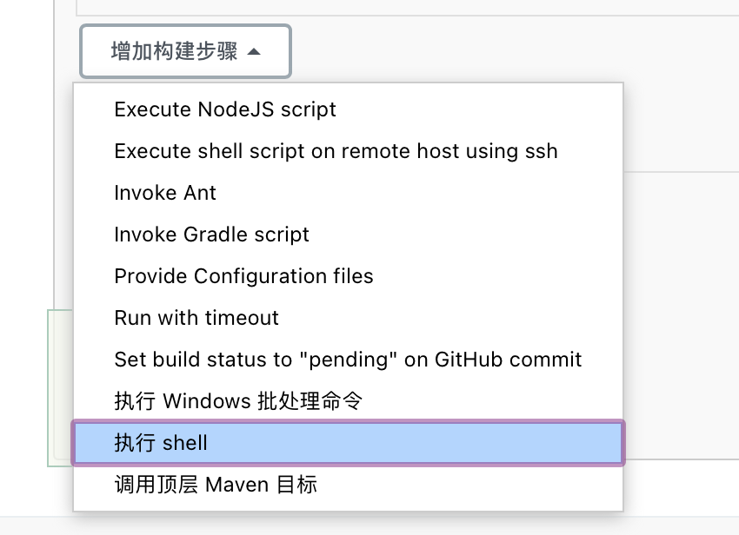Image resolution: width=739 pixels, height=535 pixels.
Task: Add a NodeJS script build step
Action: click(x=349, y=109)
